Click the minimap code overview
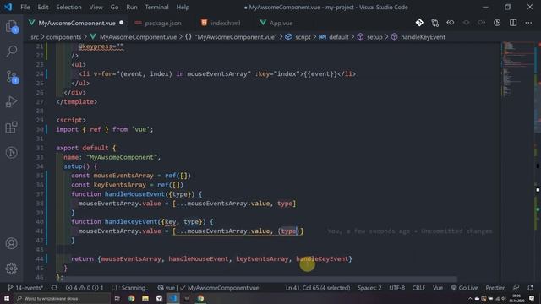 pyautogui.click(x=517, y=69)
